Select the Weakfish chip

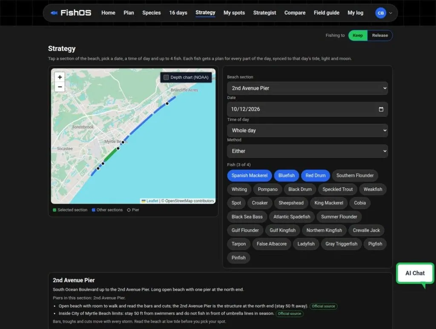[x=373, y=189]
